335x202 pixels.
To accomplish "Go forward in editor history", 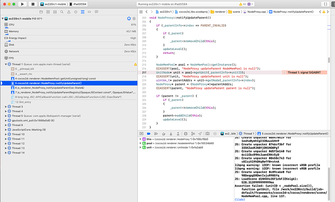I will tap(151, 12).
